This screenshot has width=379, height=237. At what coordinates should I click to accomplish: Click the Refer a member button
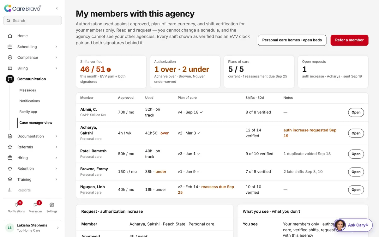pos(349,40)
